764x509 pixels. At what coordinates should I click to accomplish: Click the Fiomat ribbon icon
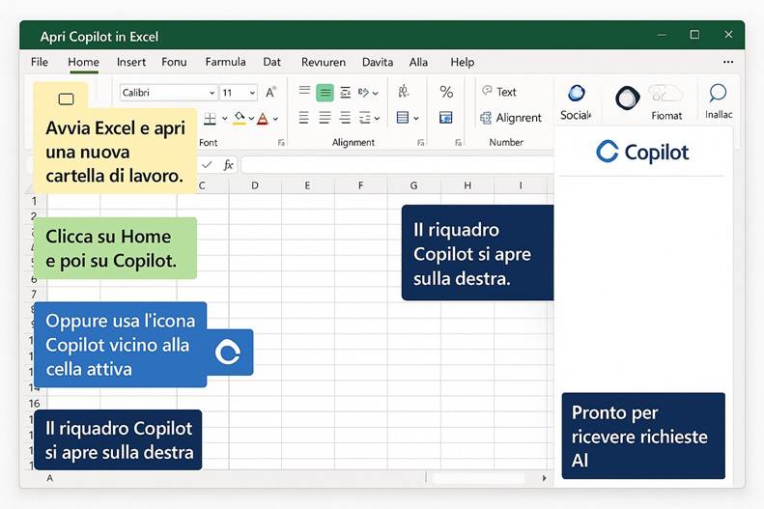tap(666, 102)
